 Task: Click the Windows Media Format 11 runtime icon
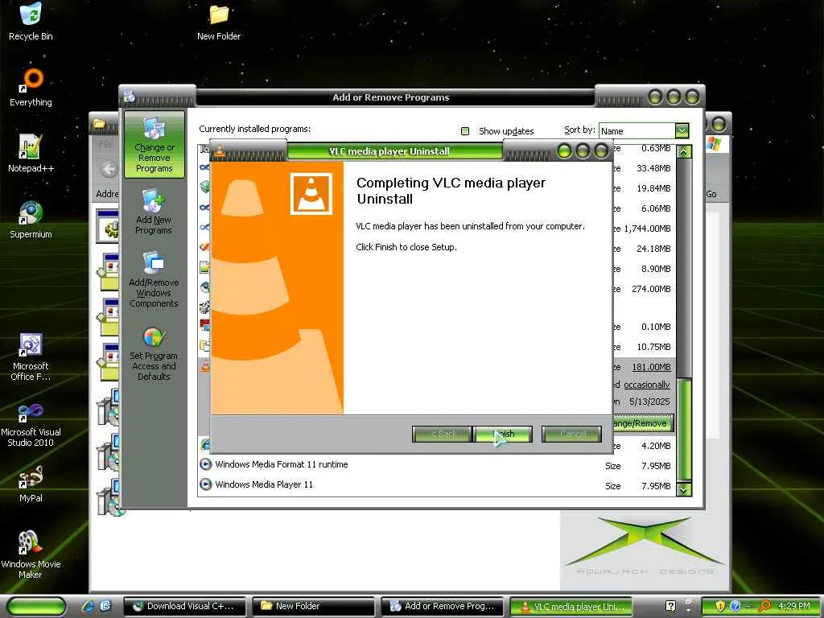tap(205, 464)
